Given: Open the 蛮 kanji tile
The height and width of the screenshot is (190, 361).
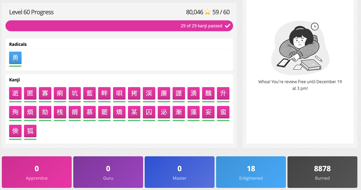Looking at the screenshot, I should pos(223,112).
